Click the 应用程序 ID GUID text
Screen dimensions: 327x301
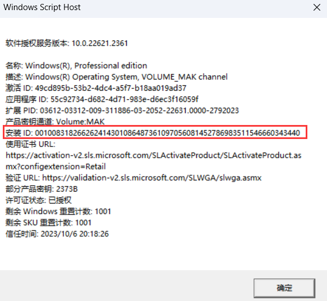(x=125, y=99)
